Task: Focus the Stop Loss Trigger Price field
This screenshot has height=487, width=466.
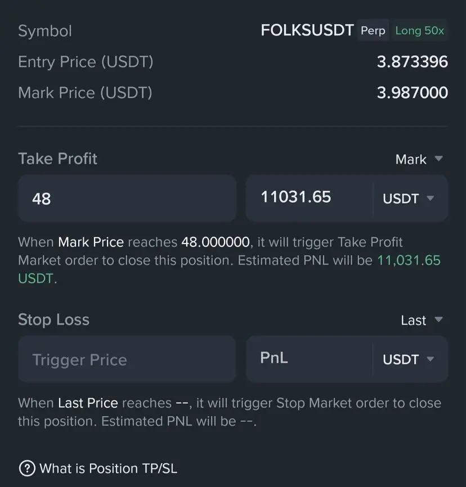Action: [127, 359]
